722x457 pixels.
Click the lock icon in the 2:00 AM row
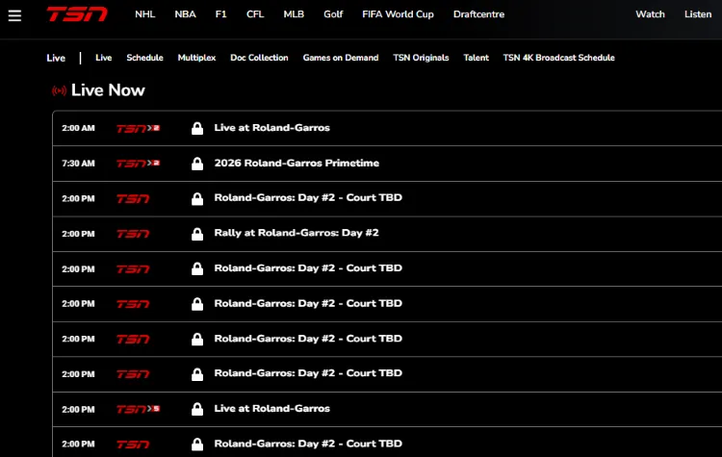197,128
